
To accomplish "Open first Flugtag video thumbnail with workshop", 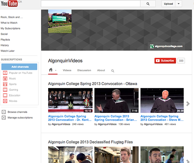I will point(70,155).
